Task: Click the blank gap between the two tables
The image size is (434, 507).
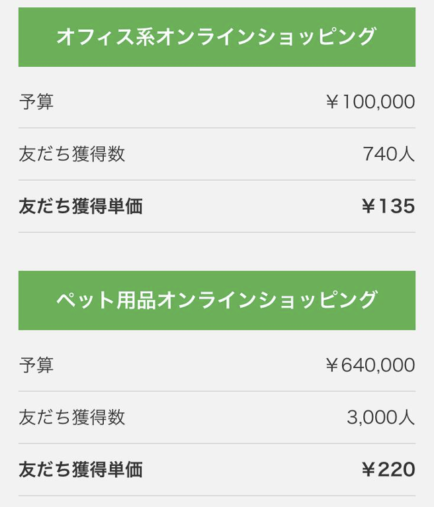Action: (216, 252)
